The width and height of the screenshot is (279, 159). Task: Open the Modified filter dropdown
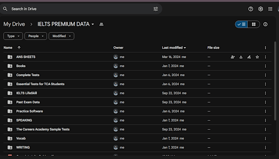click(62, 36)
